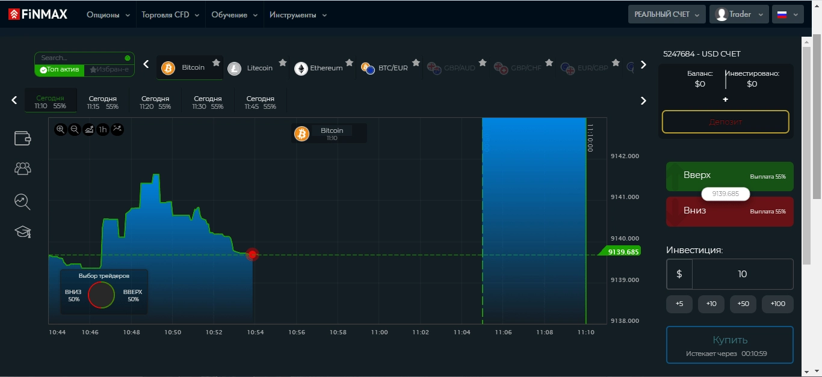Screen dimensions: 822x377
Task: Click the green Вверх button
Action: coord(729,176)
